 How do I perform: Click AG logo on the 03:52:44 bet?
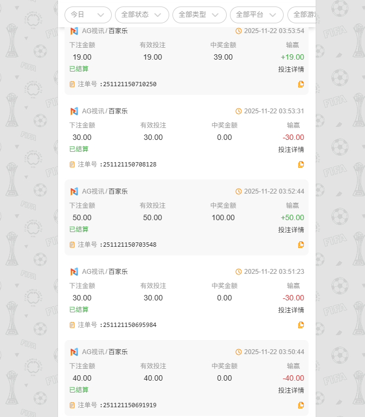(x=74, y=191)
